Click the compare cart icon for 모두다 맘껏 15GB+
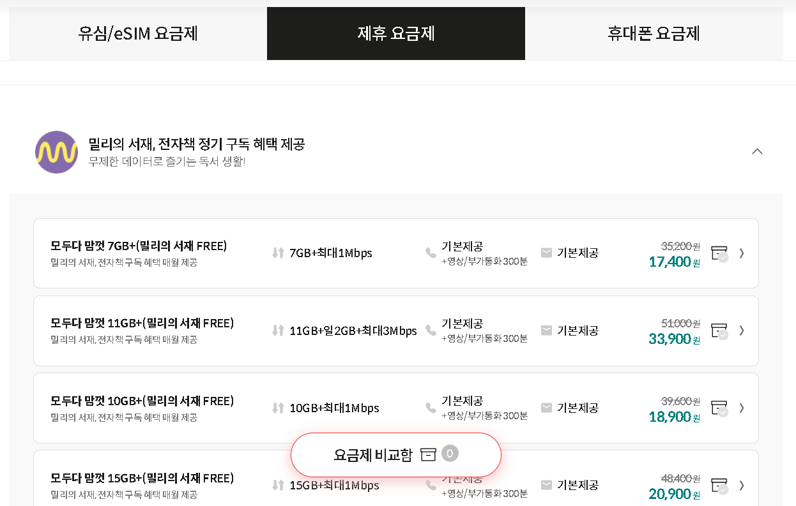 [720, 486]
